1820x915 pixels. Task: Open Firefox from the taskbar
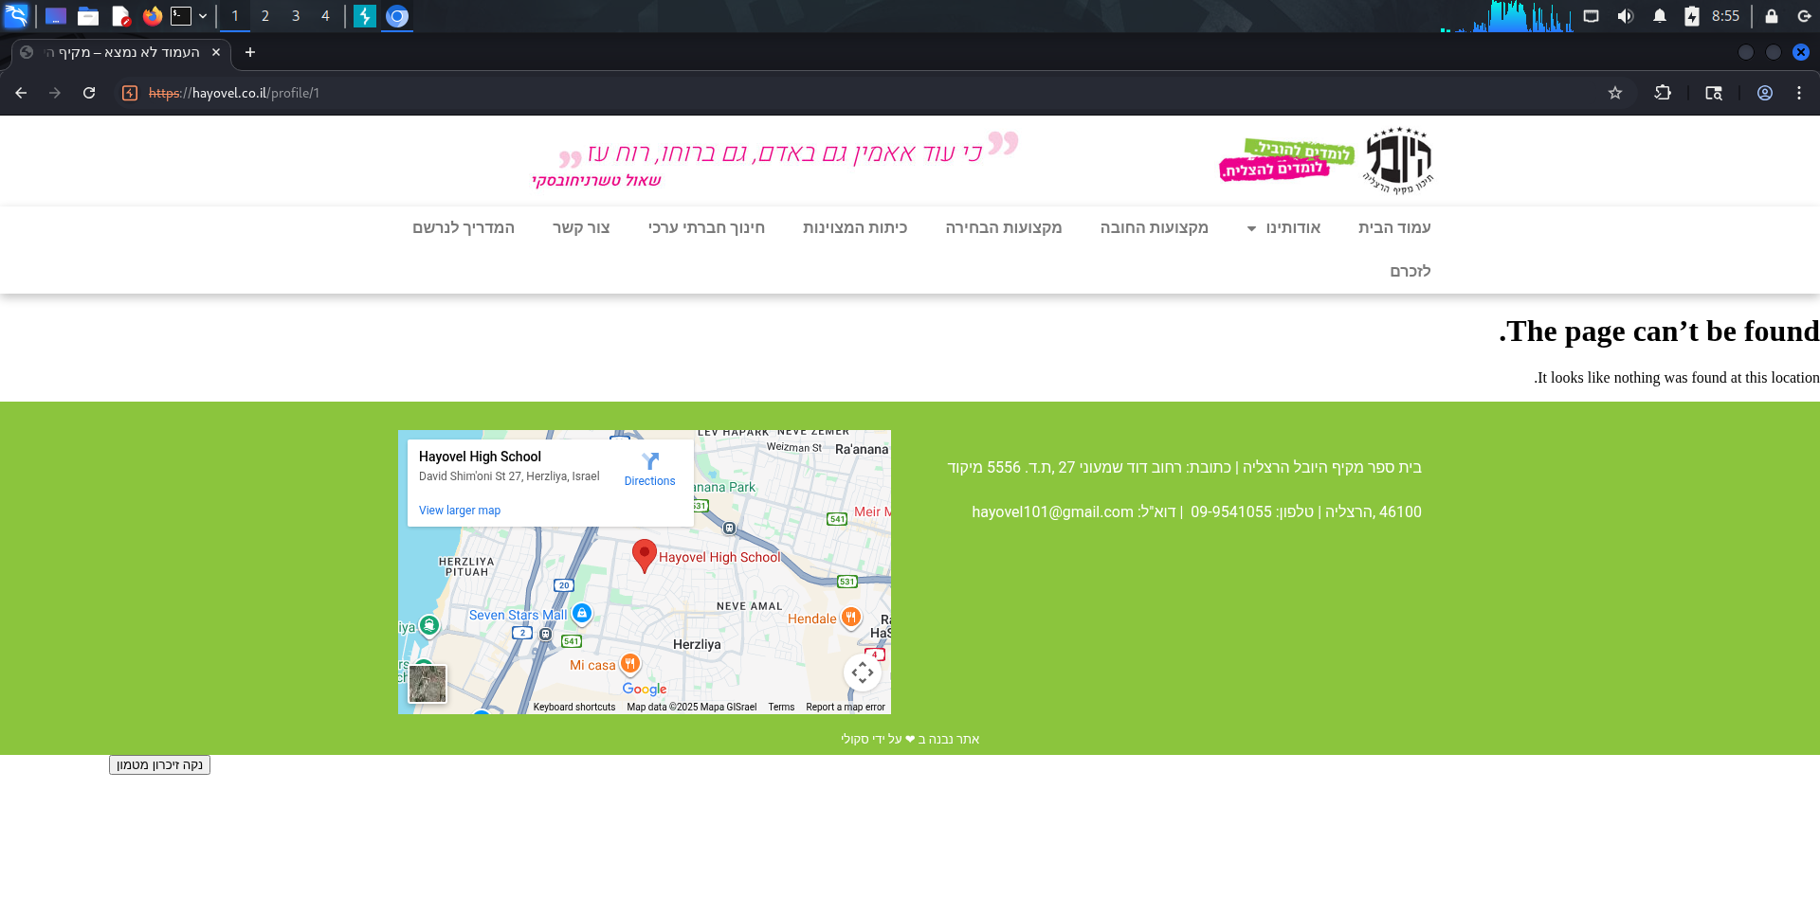pos(152,16)
